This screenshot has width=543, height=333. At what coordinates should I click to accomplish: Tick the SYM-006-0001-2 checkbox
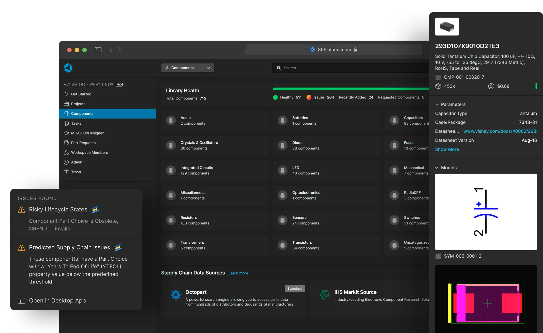[438, 256]
